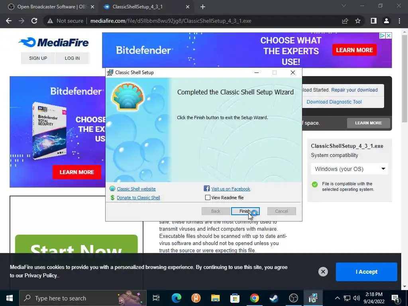This screenshot has width=408, height=306.
Task: Click the taskbar search box
Action: (83, 298)
